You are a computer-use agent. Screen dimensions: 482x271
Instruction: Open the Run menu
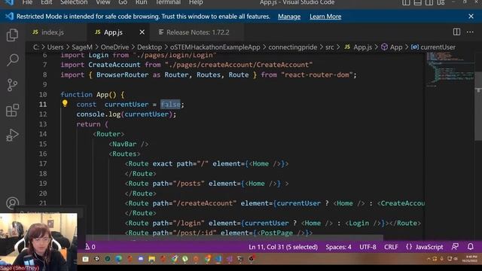(141, 2)
